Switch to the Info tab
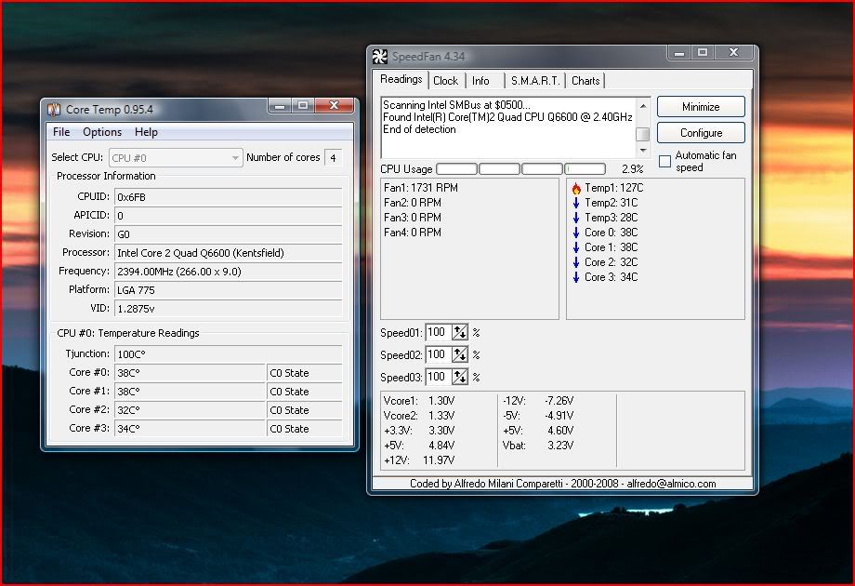The height and width of the screenshot is (586, 855). point(480,81)
